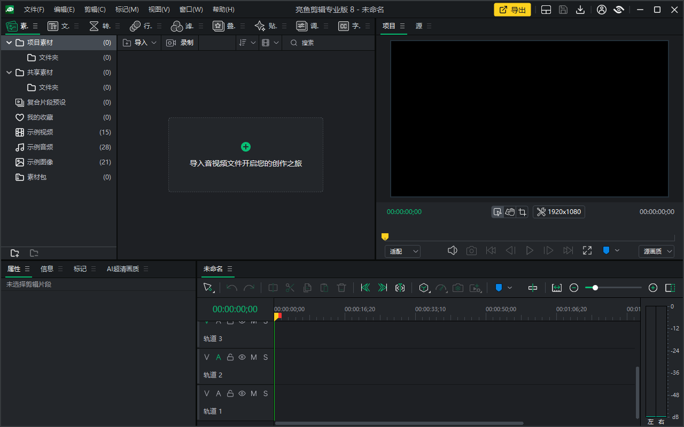Click the 导入 import button label

pyautogui.click(x=141, y=43)
